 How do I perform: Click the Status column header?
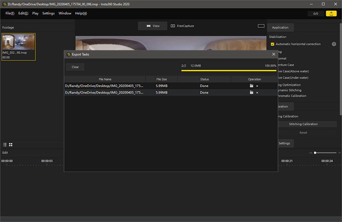tap(204, 79)
